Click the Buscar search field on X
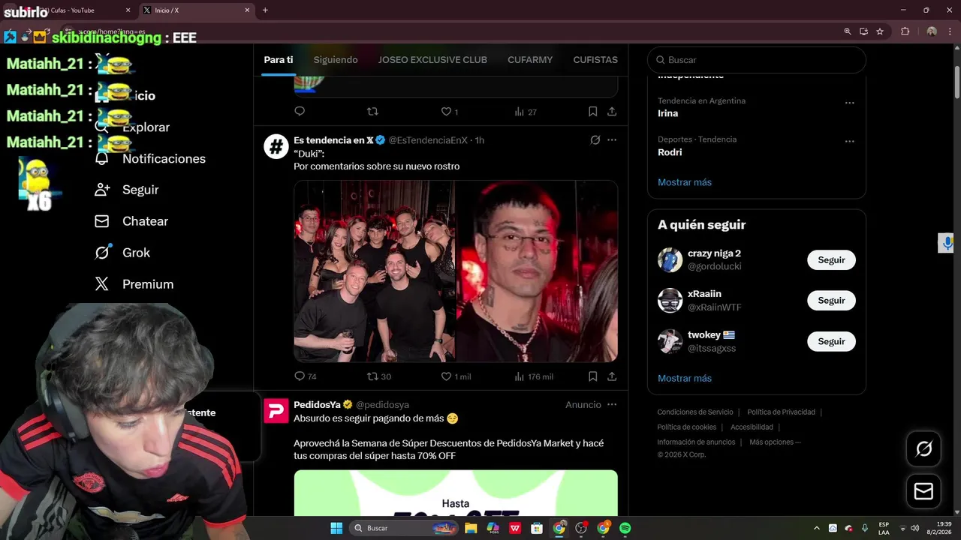Image resolution: width=961 pixels, height=540 pixels. pos(757,60)
